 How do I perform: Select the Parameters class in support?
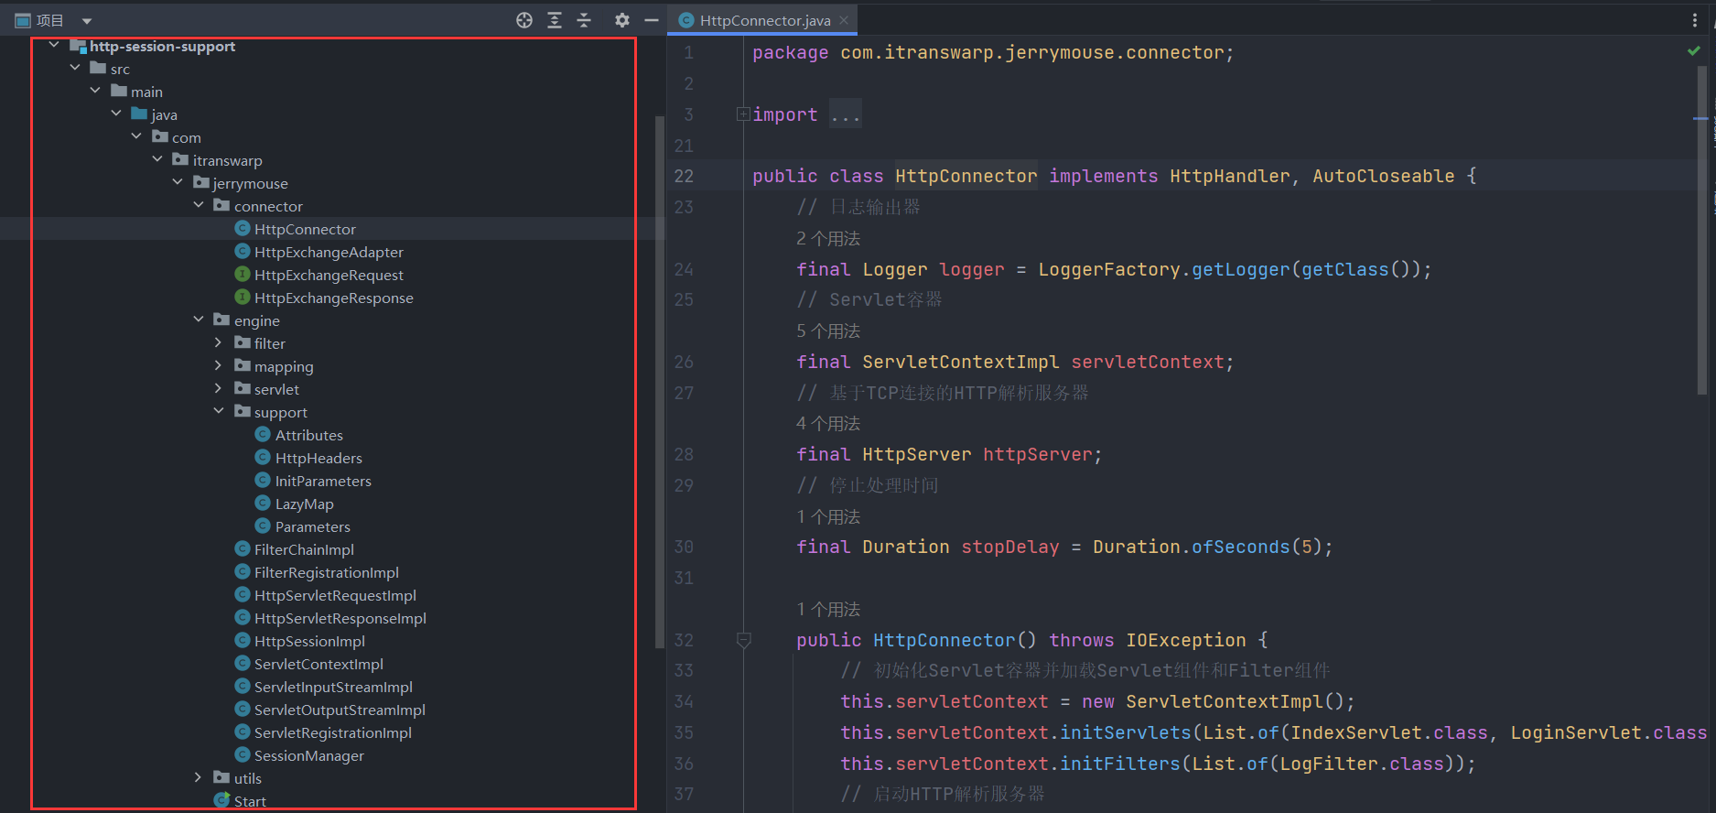click(x=313, y=526)
